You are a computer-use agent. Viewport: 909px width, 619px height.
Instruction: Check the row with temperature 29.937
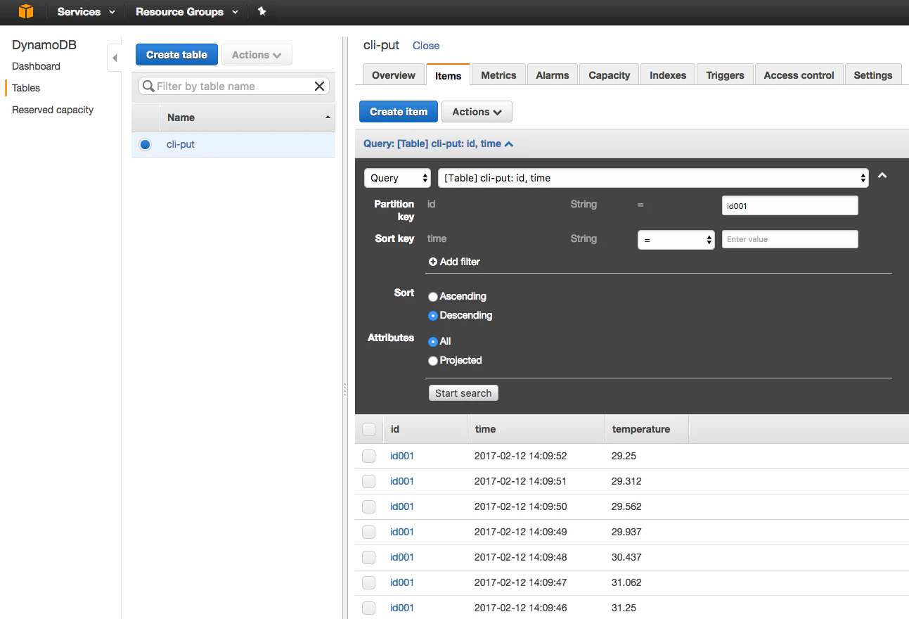point(368,532)
